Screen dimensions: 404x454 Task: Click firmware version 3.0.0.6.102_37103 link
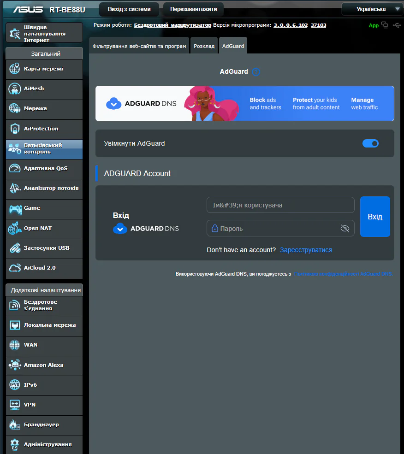[x=300, y=25]
